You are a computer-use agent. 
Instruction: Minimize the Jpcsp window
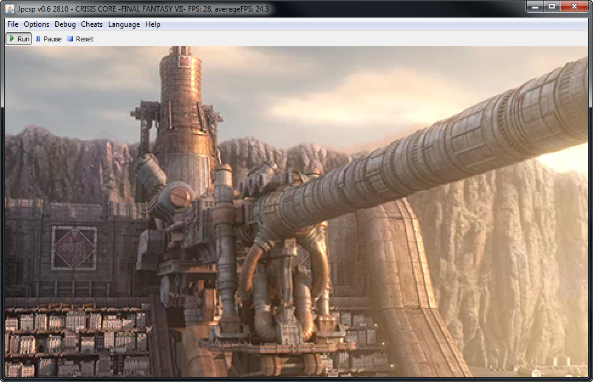coord(535,7)
